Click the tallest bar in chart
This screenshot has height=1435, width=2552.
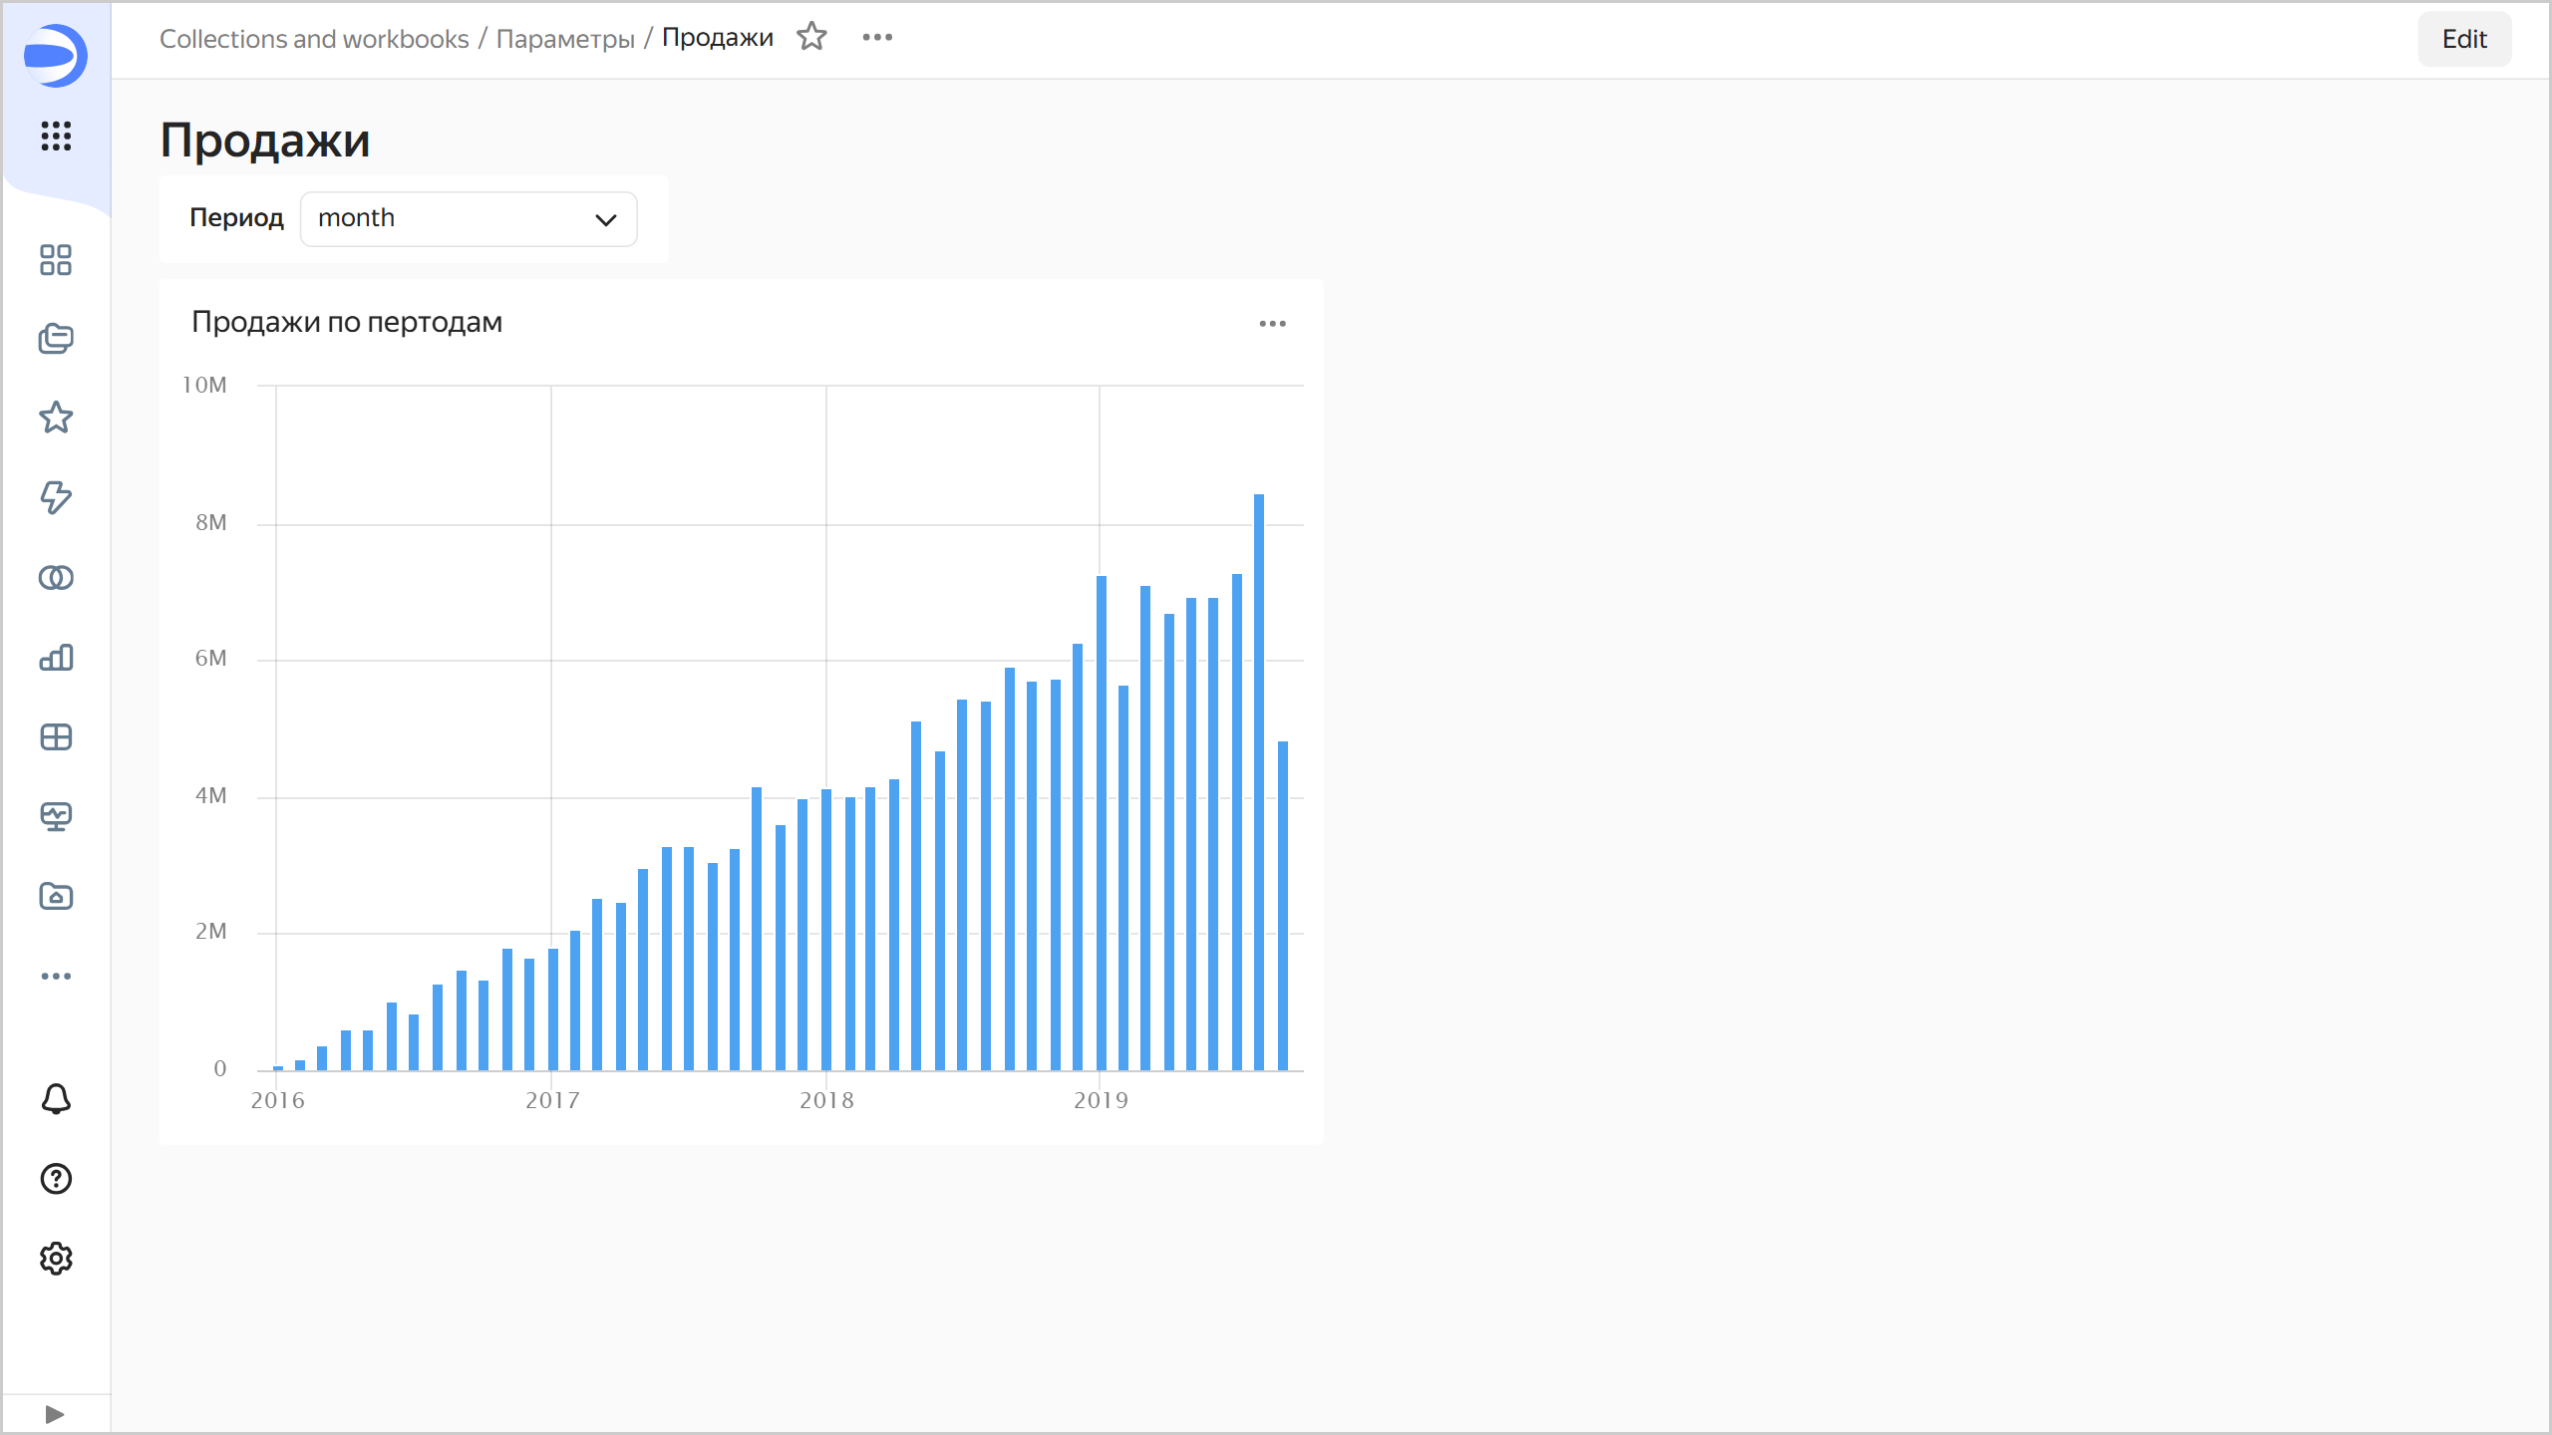pyautogui.click(x=1259, y=777)
